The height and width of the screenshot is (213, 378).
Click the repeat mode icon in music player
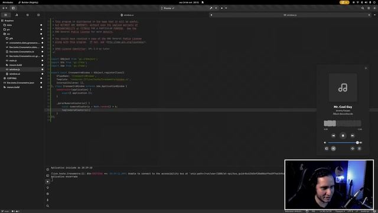pyautogui.click(x=353, y=149)
